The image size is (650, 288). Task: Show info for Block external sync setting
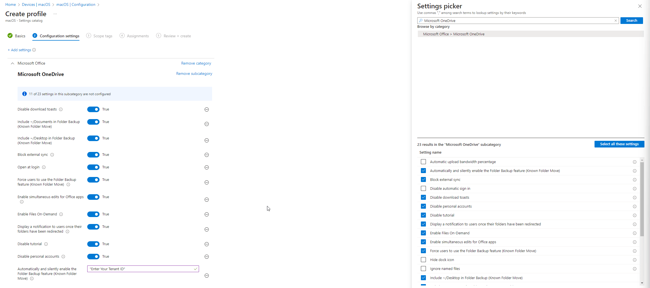[x=52, y=155]
